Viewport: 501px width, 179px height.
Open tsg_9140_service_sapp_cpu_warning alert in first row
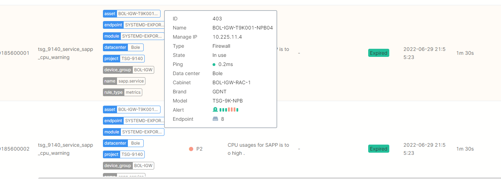[x=65, y=53]
